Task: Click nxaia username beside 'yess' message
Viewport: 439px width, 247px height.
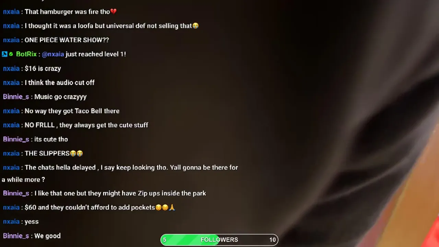Action: click(11, 222)
